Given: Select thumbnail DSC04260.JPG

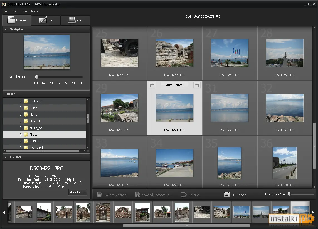Looking at the screenshot, I should 285,53.
